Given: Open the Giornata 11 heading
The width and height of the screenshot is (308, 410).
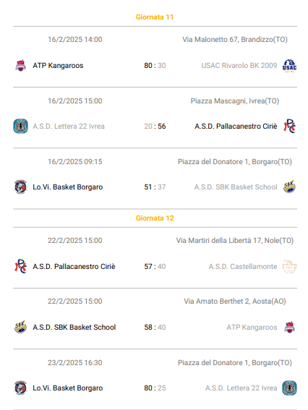Looking at the screenshot, I should click(x=155, y=17).
